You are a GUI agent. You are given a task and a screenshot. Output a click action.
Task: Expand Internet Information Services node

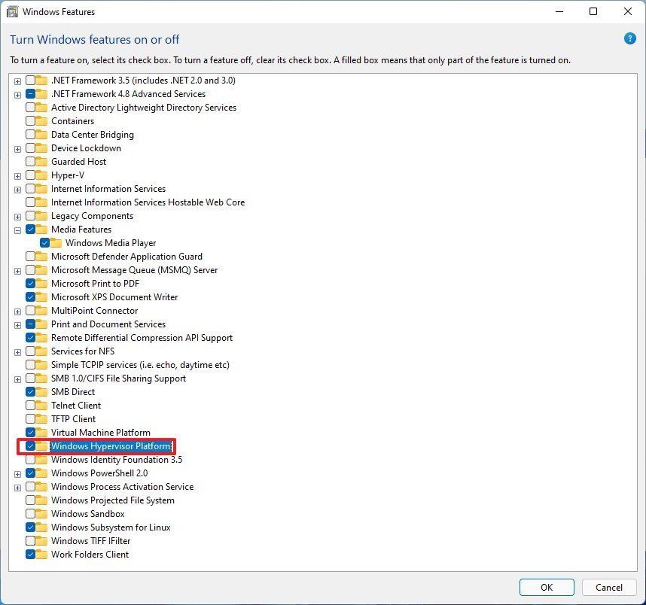click(x=17, y=188)
